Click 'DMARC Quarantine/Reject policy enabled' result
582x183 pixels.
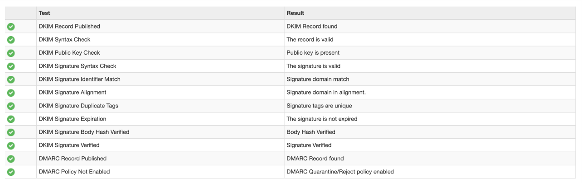pos(340,172)
